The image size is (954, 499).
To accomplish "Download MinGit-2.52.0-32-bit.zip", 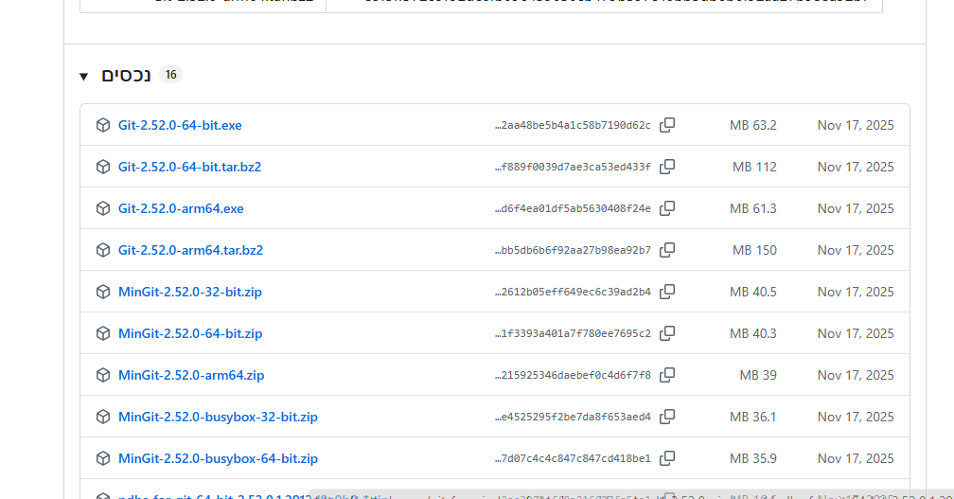I will pos(190,292).
